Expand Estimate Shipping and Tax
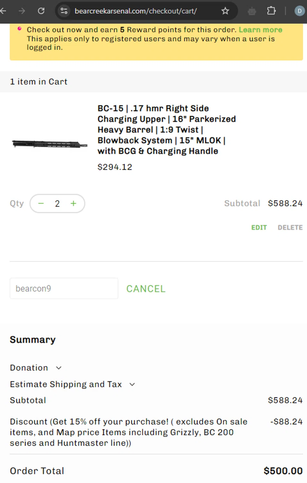The height and width of the screenshot is (483, 307). [72, 384]
